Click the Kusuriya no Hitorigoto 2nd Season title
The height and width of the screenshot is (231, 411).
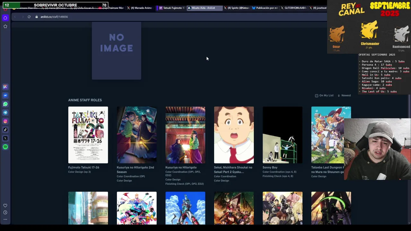[x=135, y=169]
